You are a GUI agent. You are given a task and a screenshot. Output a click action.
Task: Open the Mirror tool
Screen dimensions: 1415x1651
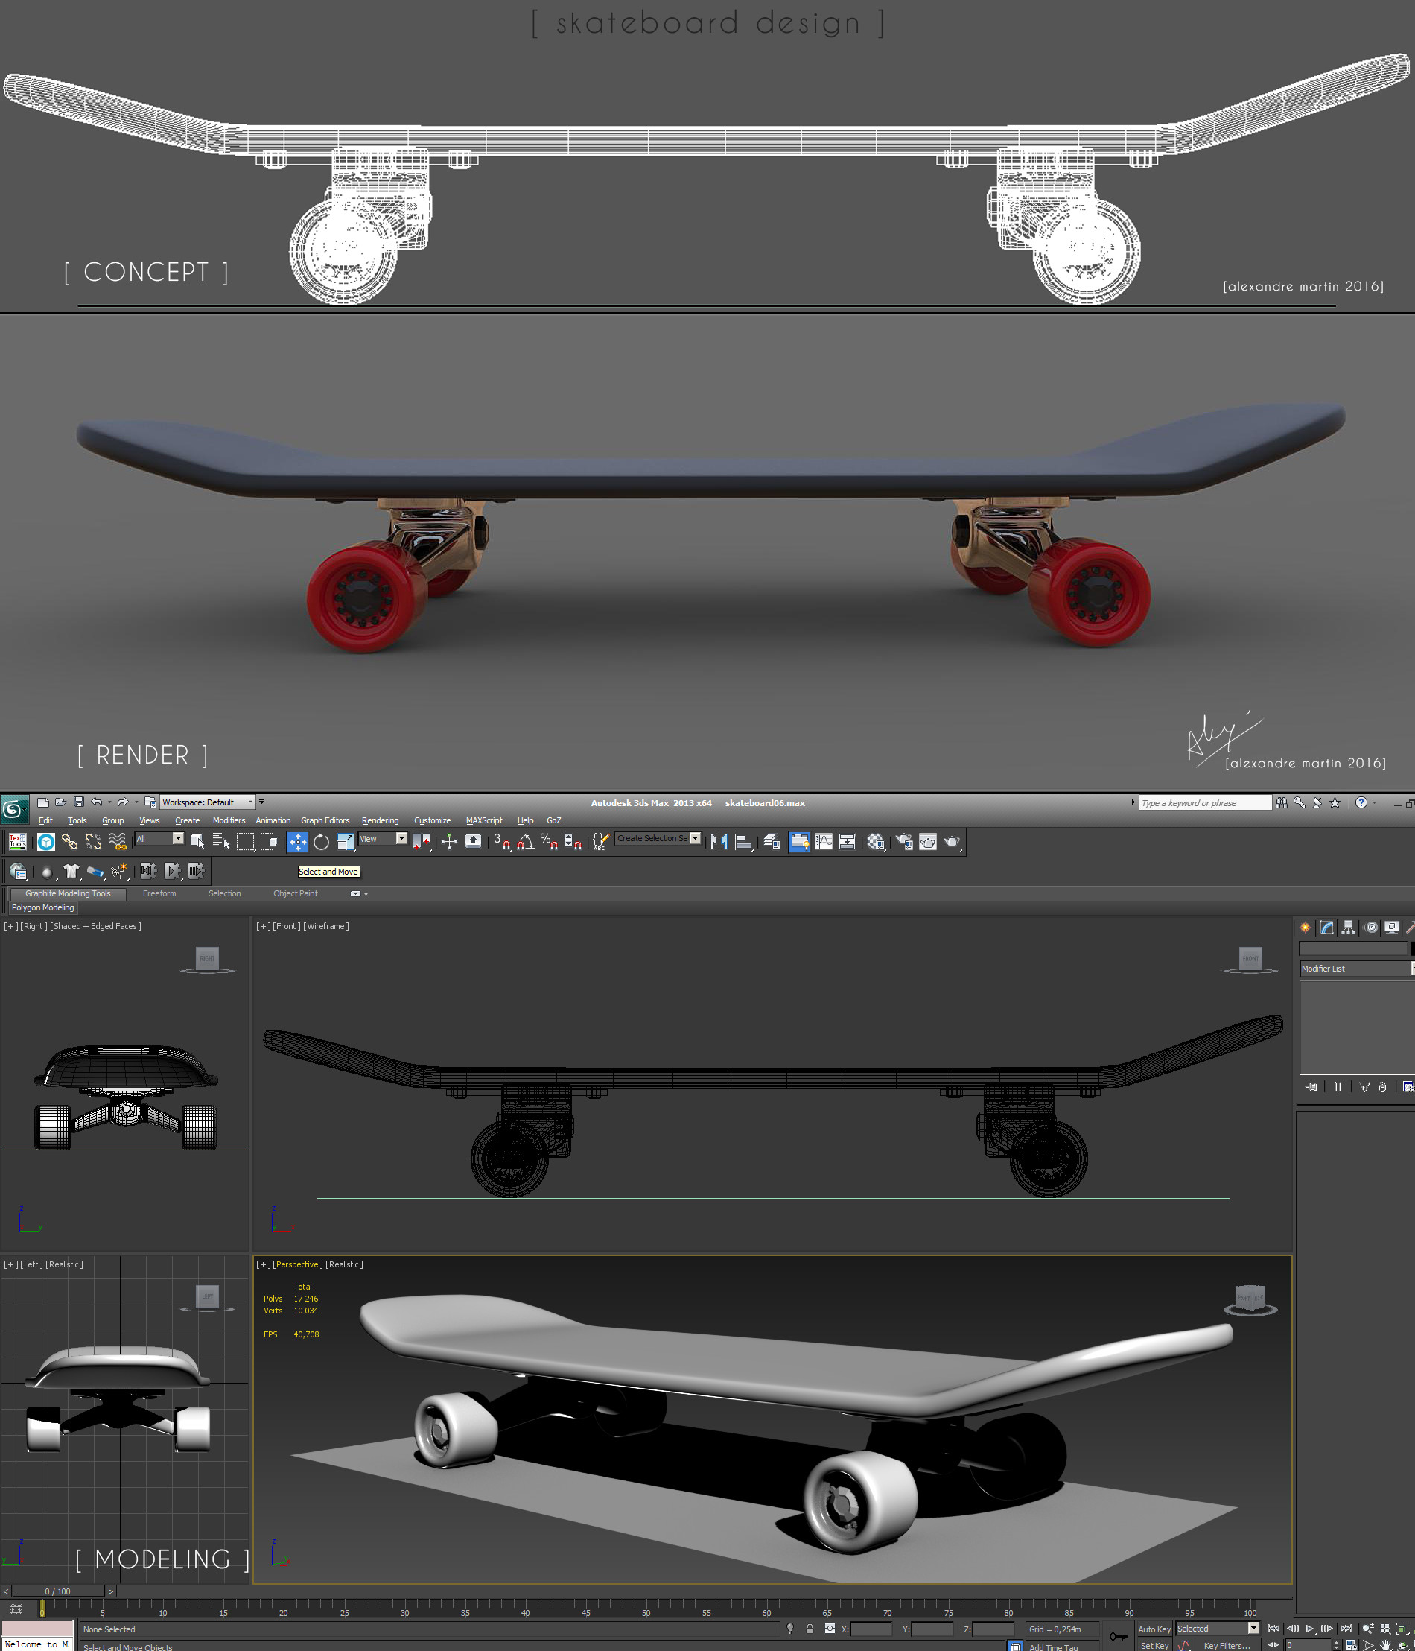719,842
